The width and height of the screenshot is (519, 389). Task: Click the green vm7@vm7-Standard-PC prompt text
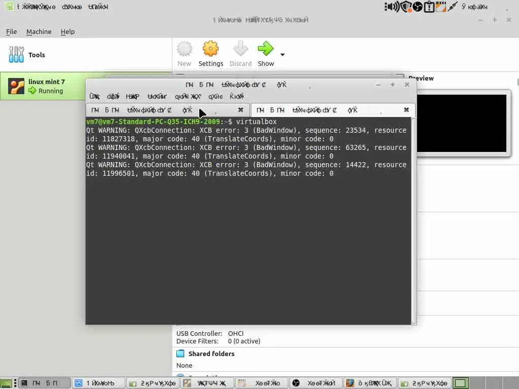click(153, 122)
